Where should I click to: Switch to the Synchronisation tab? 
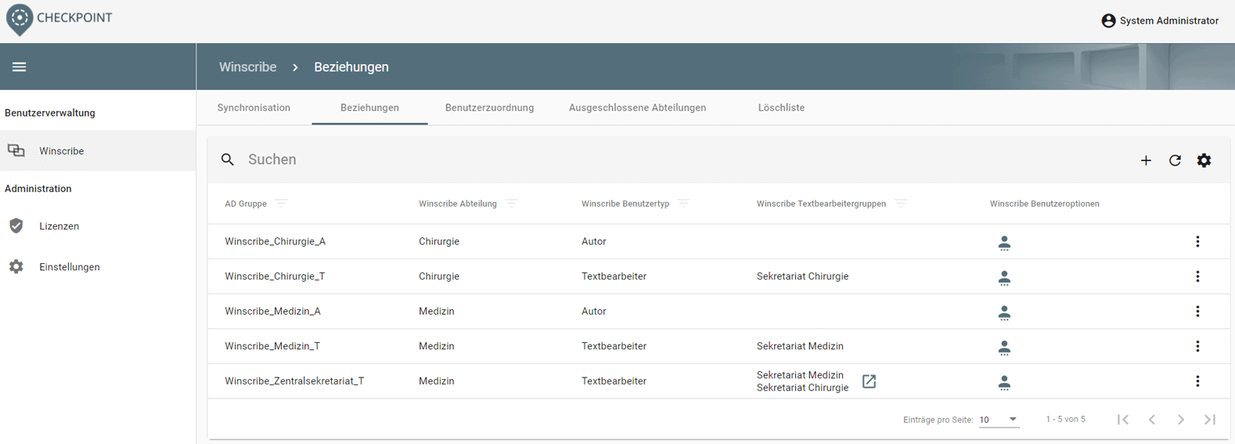tap(254, 108)
